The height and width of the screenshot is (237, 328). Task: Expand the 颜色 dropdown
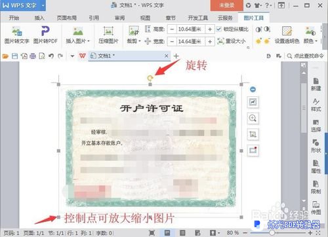point(316,41)
